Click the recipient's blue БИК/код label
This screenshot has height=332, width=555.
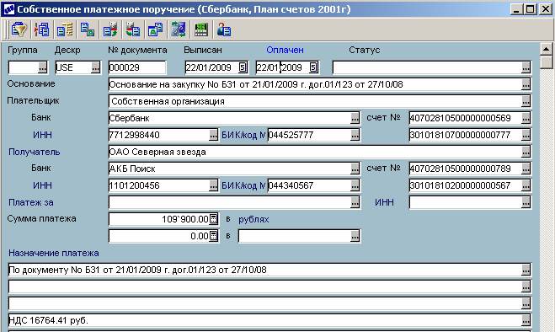pos(243,185)
